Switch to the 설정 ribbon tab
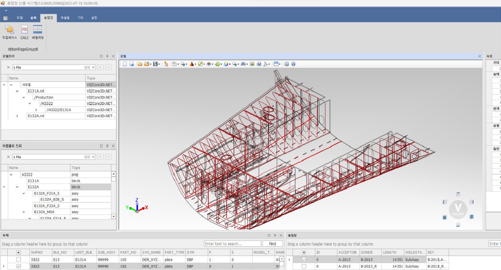 (x=93, y=18)
